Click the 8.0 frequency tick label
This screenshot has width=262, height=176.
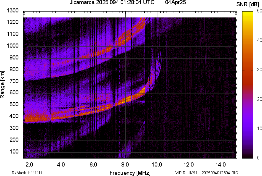(x=125, y=165)
